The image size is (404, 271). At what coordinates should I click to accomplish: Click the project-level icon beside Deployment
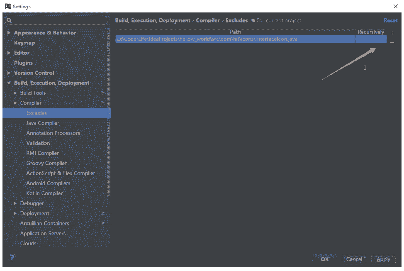102,214
